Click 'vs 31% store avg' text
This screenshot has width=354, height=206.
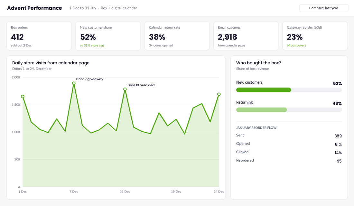(x=92, y=45)
